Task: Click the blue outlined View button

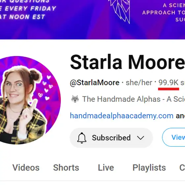Action: click(x=174, y=137)
